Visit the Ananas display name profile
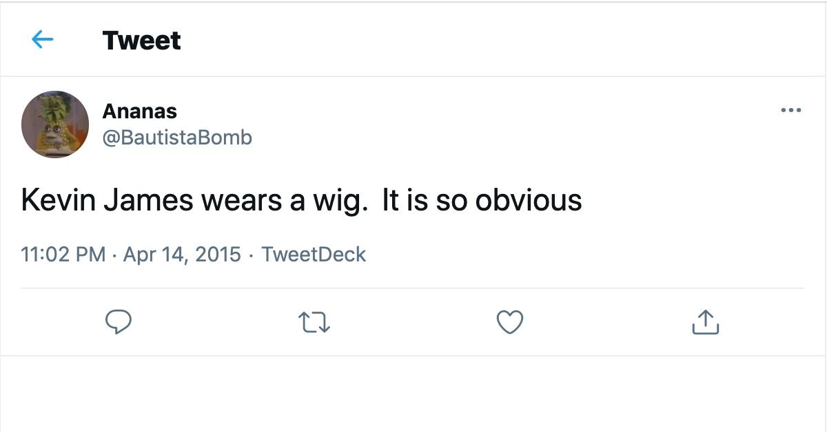Viewport: 827px width, 432px height. 139,111
